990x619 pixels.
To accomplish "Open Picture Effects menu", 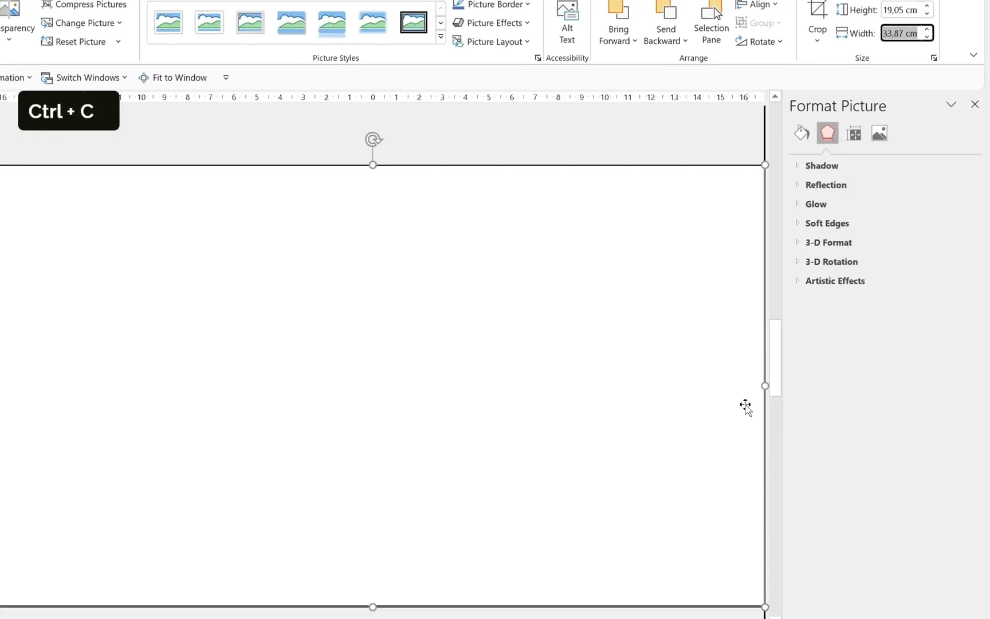I will 492,23.
